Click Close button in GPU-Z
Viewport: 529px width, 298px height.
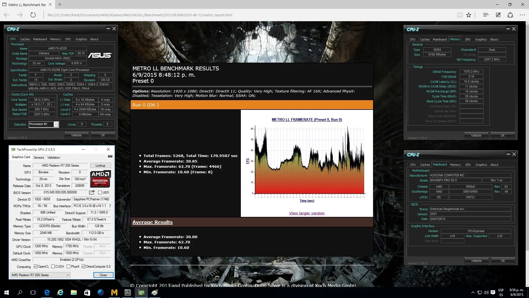(103, 275)
